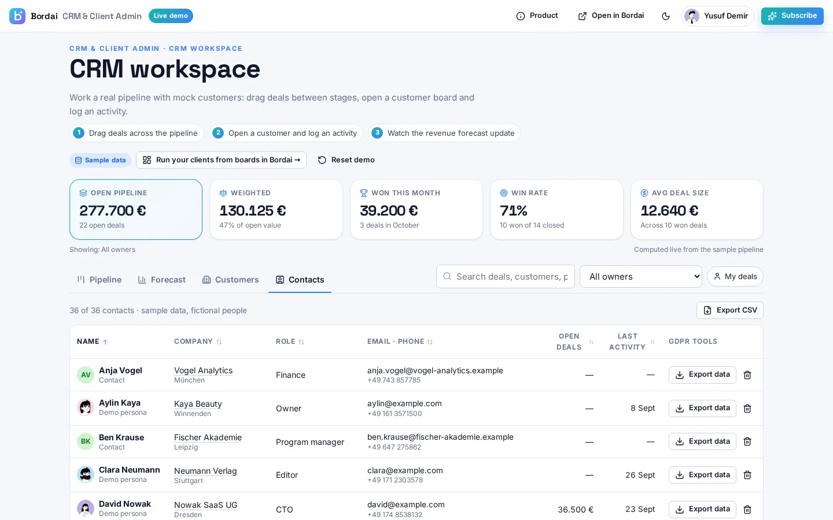
Task: Click the Subscribe button
Action: point(793,16)
